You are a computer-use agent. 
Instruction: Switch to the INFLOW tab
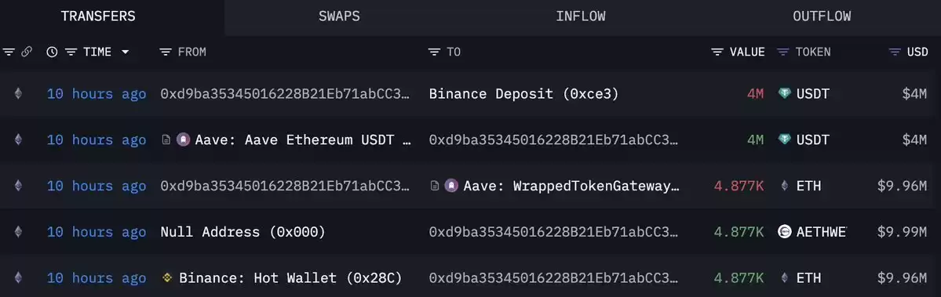tap(580, 16)
